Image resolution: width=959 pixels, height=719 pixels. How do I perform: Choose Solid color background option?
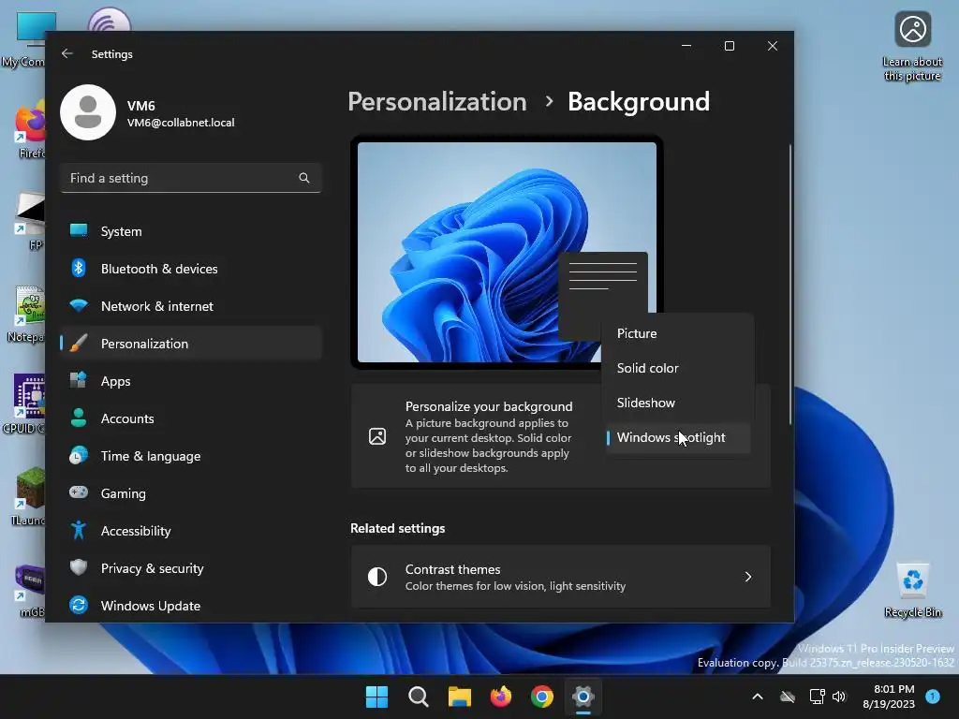point(678,368)
